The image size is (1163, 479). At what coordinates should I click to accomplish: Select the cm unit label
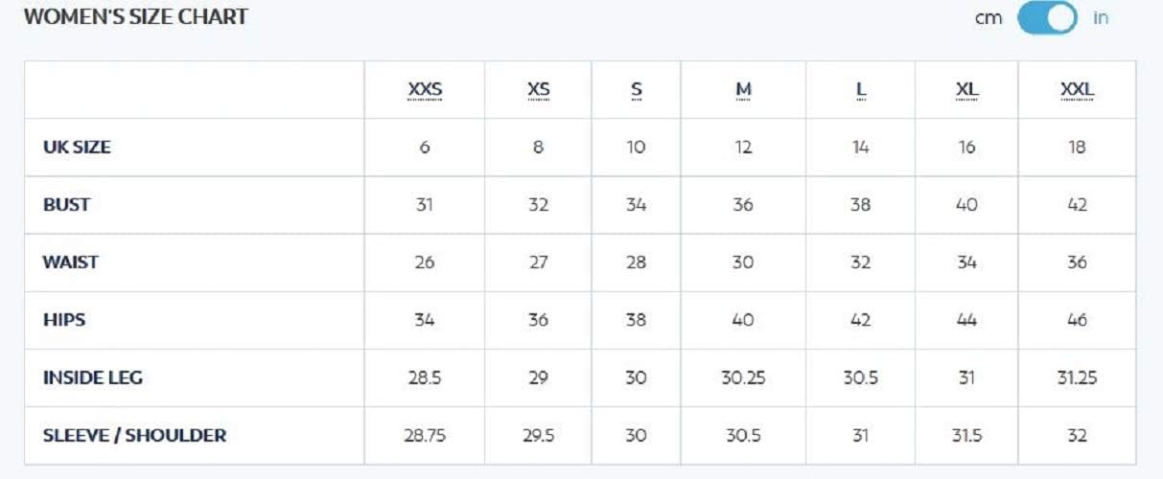pos(988,18)
